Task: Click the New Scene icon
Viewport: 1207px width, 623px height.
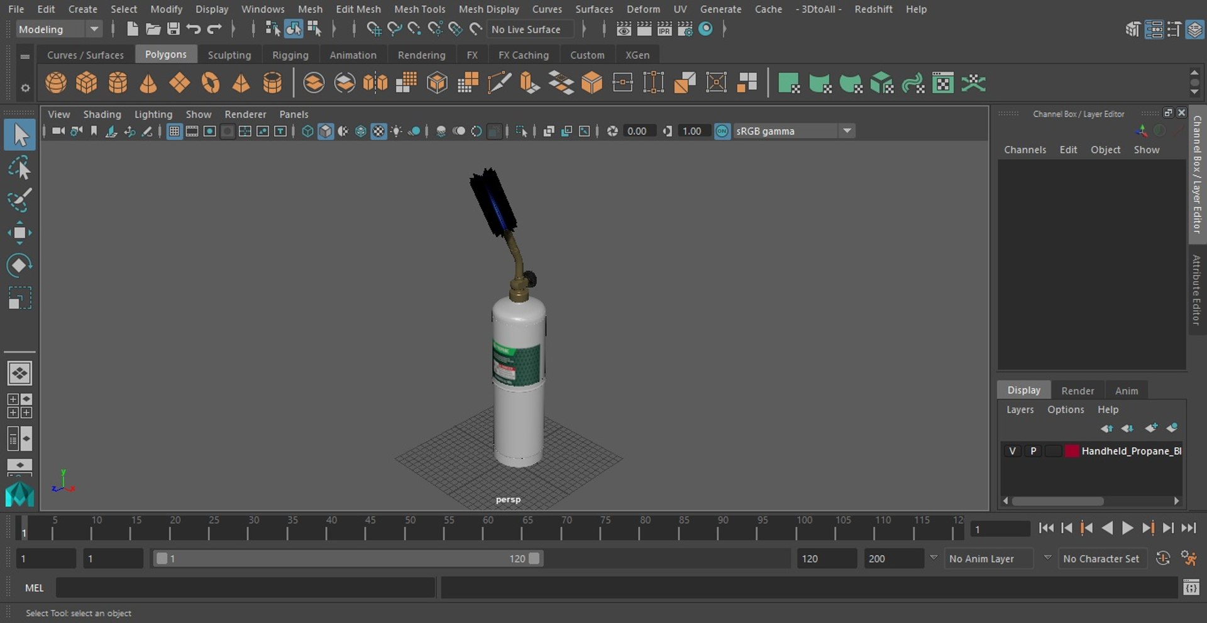Action: pyautogui.click(x=132, y=29)
